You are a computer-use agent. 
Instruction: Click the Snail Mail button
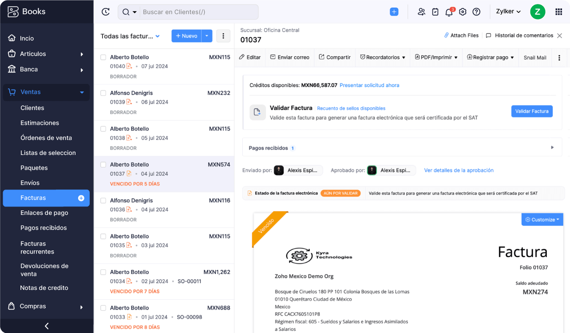click(x=535, y=58)
